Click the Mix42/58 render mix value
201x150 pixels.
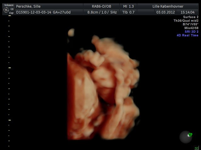pos(191,28)
